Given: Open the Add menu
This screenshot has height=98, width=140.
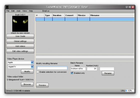Looking at the screenshot, I should [x=18, y=11].
